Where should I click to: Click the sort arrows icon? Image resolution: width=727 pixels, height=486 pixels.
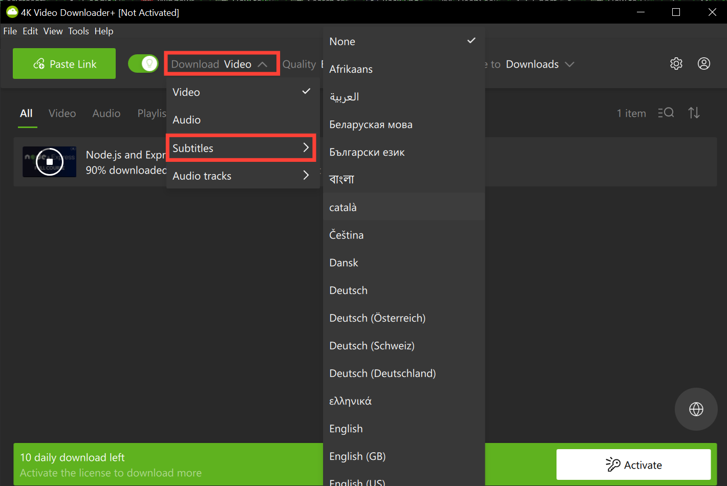pyautogui.click(x=694, y=113)
